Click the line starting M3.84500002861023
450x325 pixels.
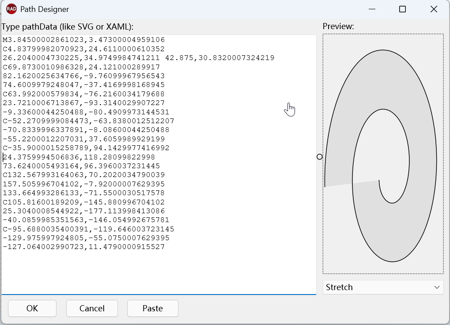[x=84, y=40]
